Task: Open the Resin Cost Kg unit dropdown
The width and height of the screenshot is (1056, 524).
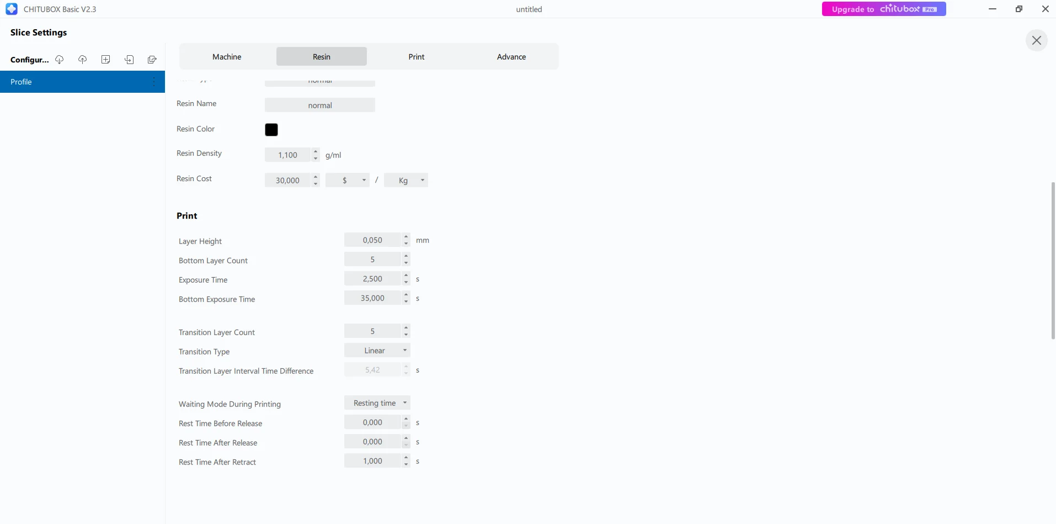Action: click(406, 181)
